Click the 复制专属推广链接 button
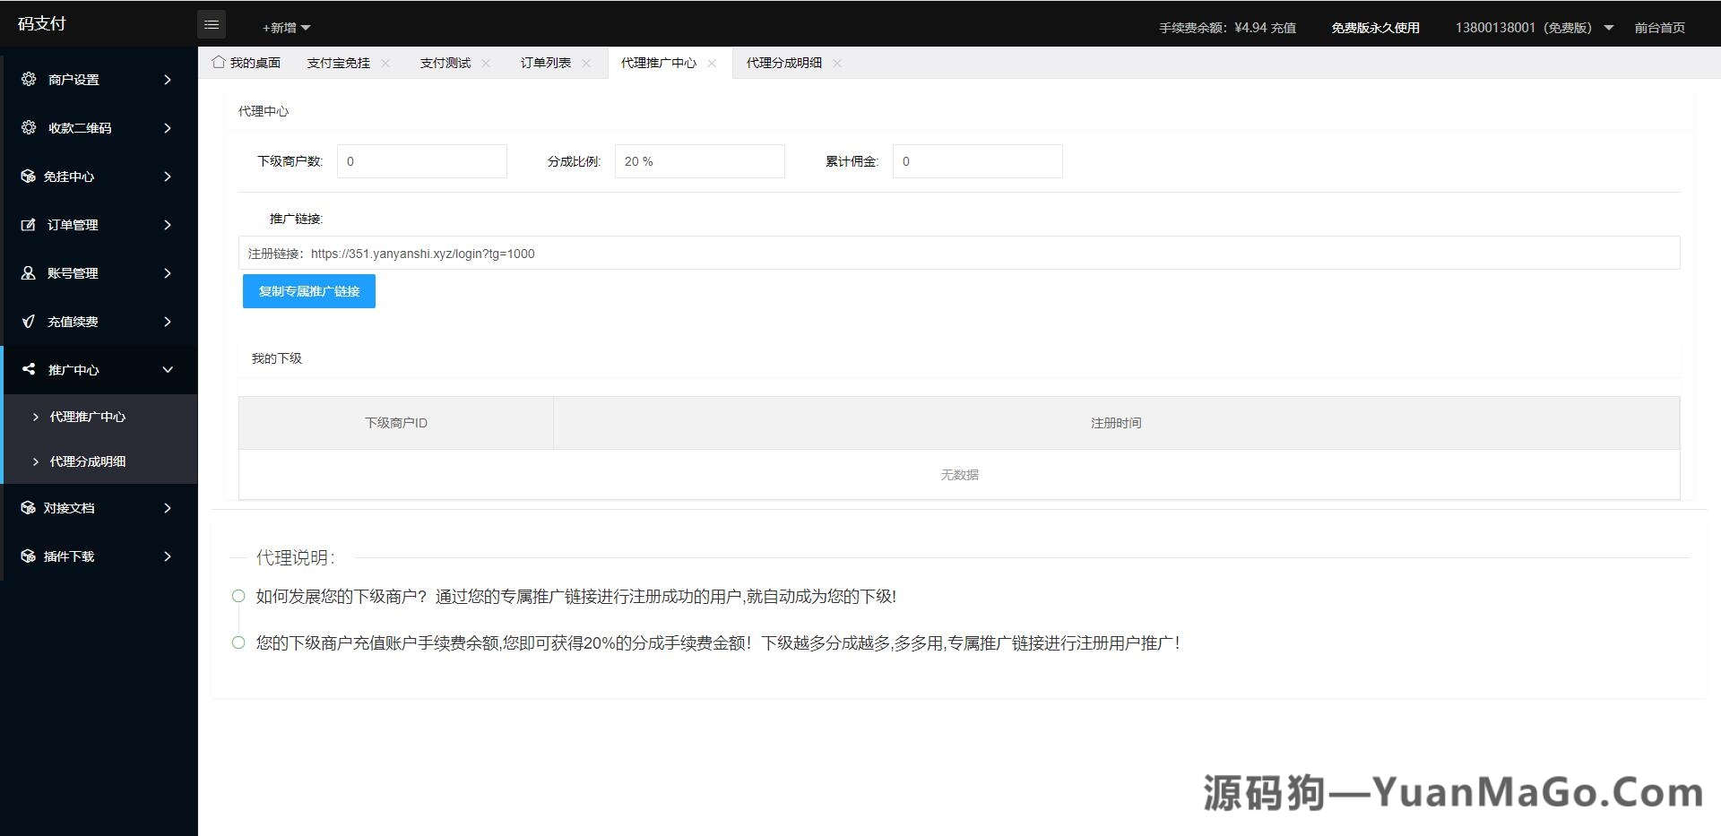This screenshot has width=1721, height=836. pyautogui.click(x=308, y=291)
